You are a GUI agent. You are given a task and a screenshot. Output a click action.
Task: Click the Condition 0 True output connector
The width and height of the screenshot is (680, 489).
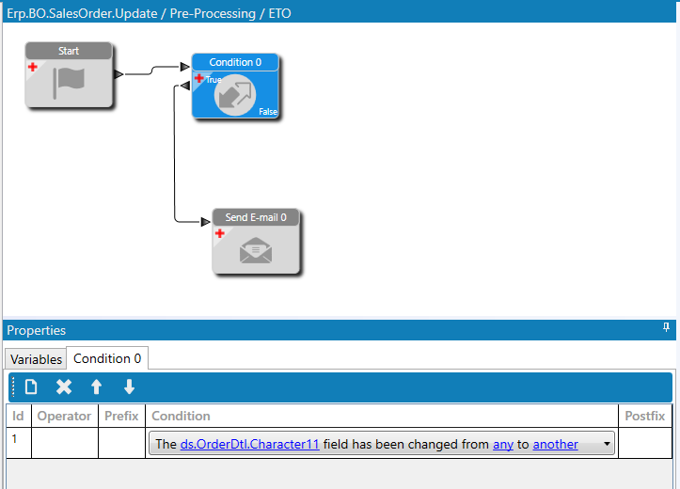[185, 86]
